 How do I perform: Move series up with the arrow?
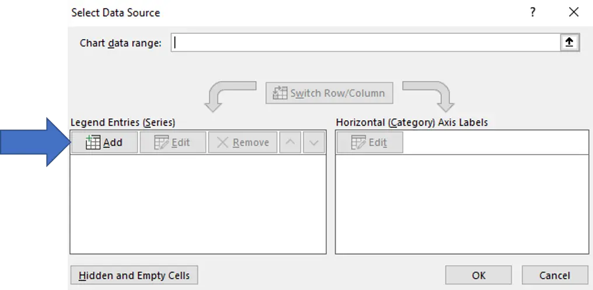pos(290,142)
